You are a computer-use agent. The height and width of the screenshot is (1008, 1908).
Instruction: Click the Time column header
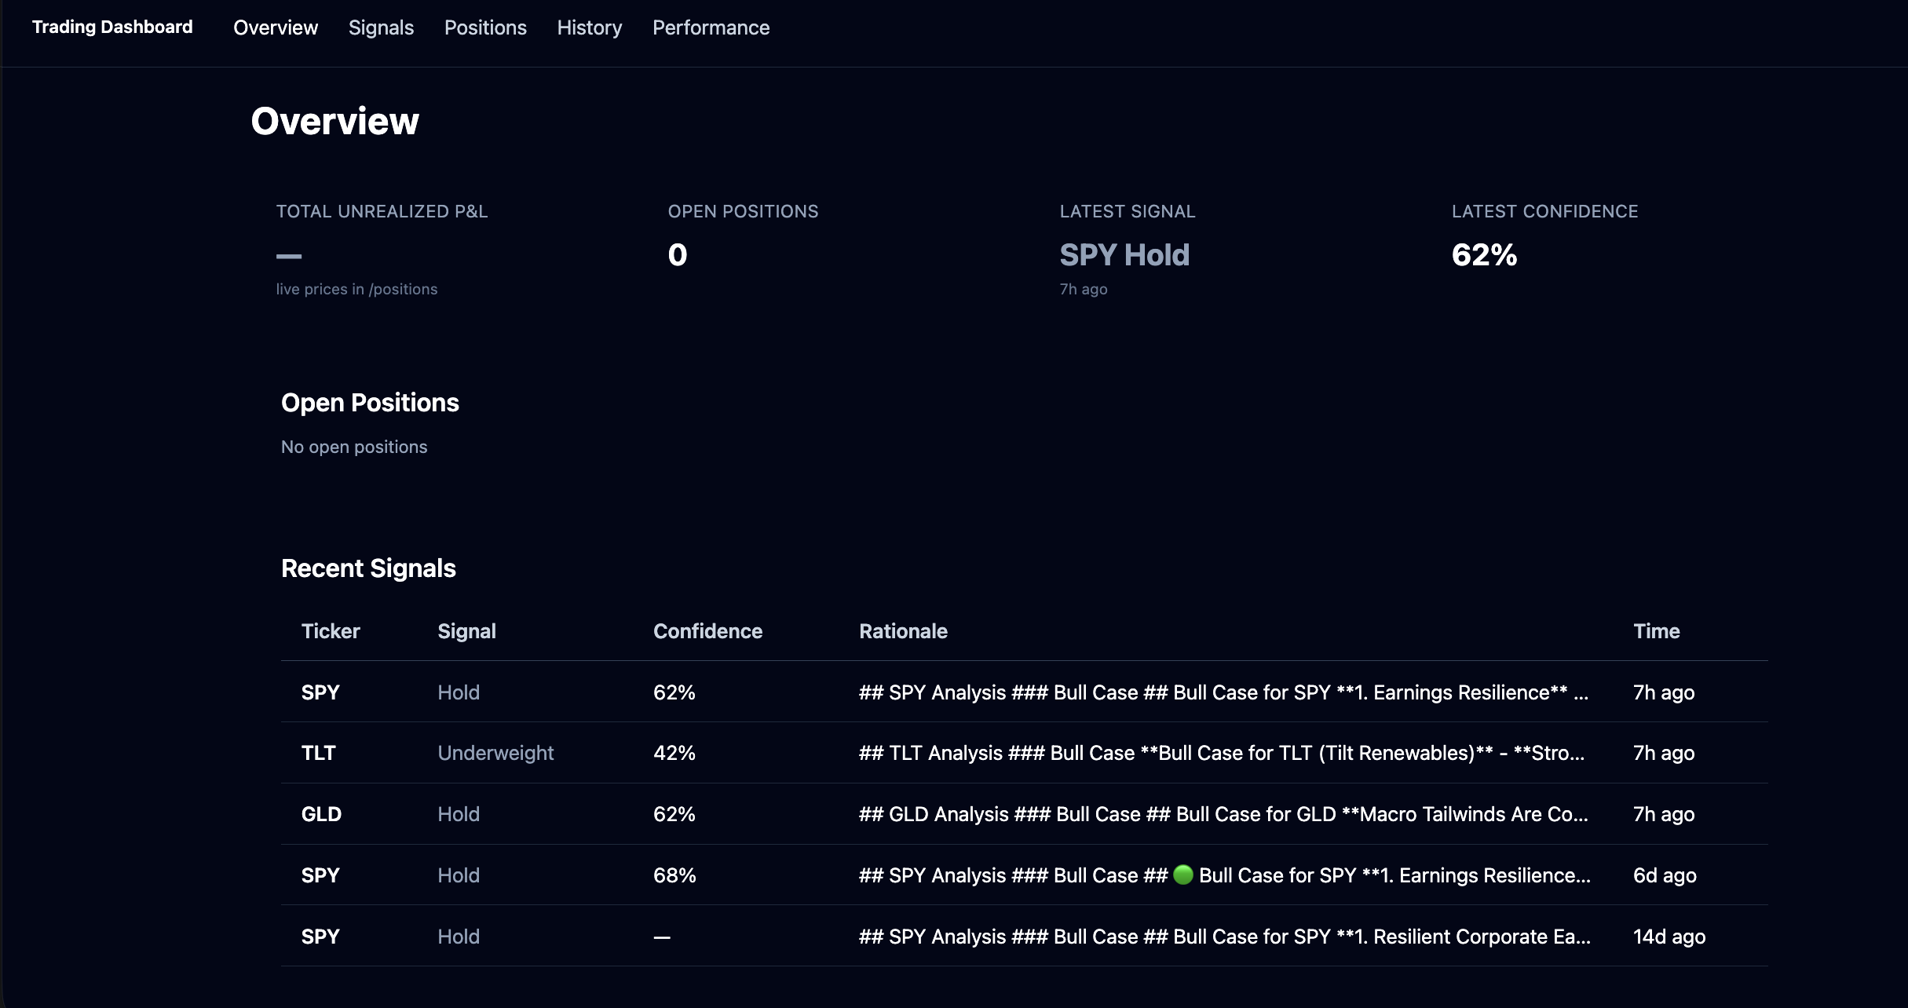(1656, 631)
